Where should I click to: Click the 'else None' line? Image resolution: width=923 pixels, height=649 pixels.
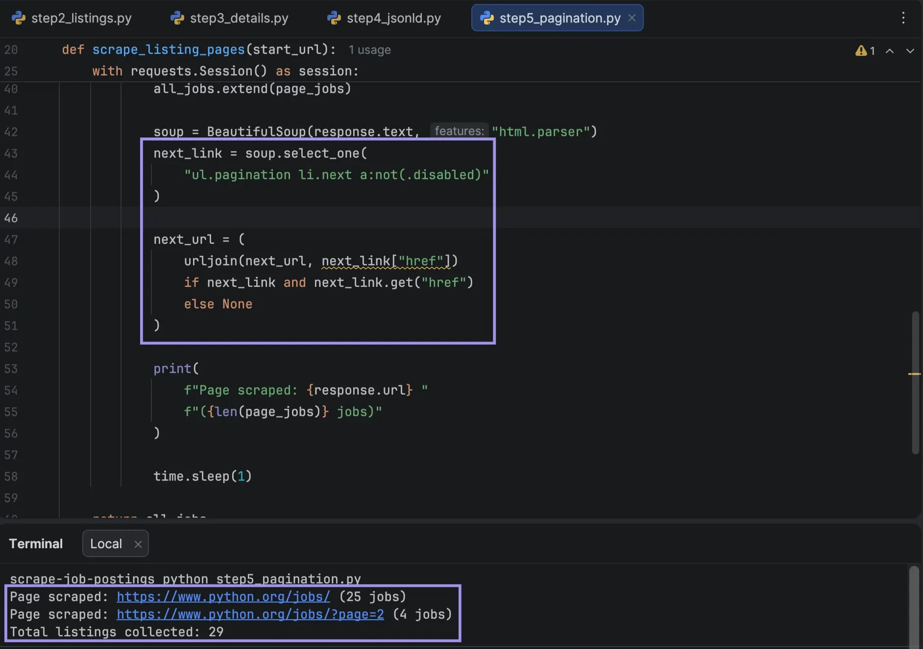click(218, 304)
